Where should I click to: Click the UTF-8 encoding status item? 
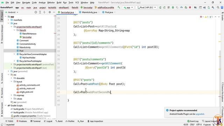coord(199,125)
